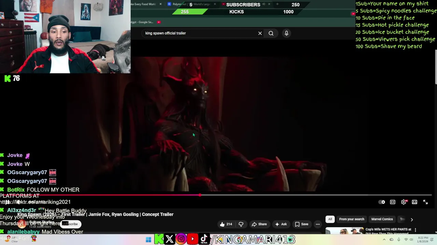Click the Cop's Wife WETS HER PANTS title
Image resolution: width=437 pixels, height=245 pixels.
tap(388, 231)
